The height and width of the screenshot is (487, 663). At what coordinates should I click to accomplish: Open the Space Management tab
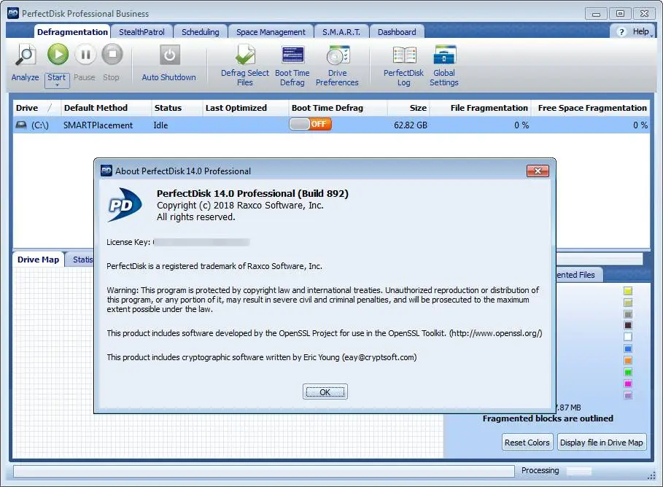(271, 32)
